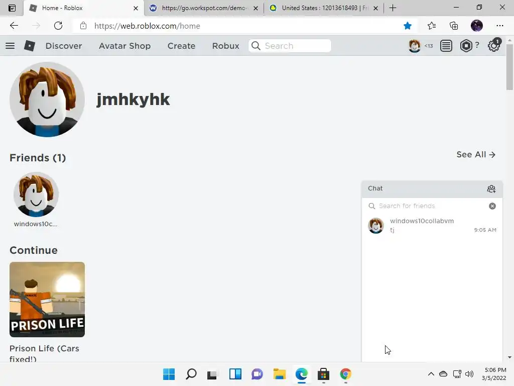Click the address bar URL

tap(147, 26)
